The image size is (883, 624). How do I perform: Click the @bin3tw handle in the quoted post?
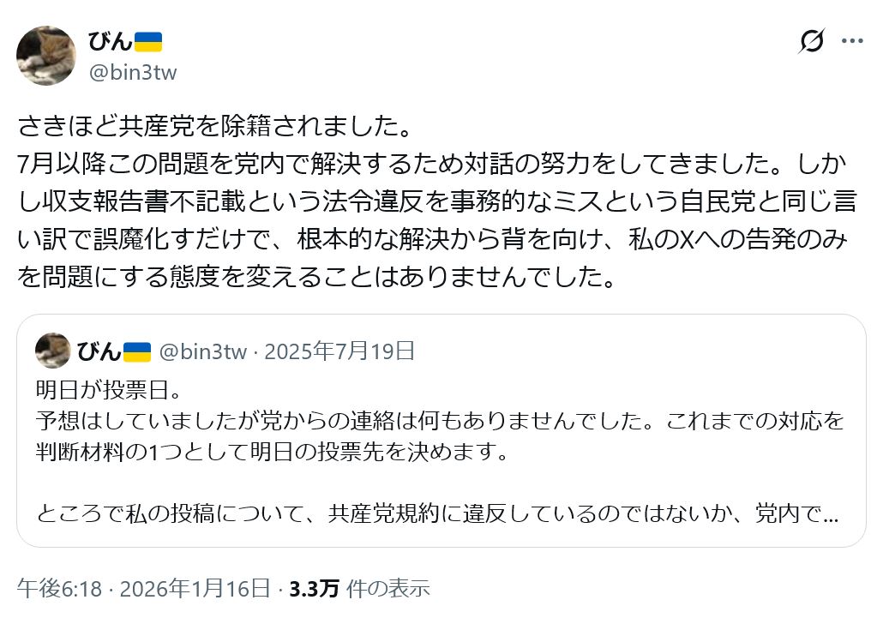point(203,351)
